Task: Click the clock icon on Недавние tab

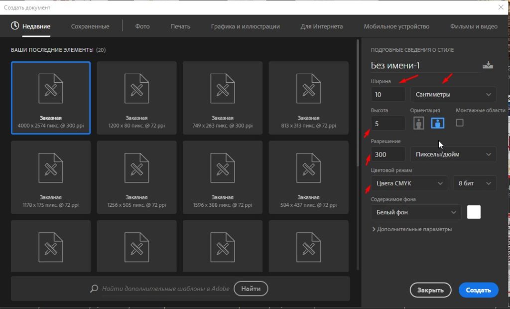Action: tap(15, 26)
